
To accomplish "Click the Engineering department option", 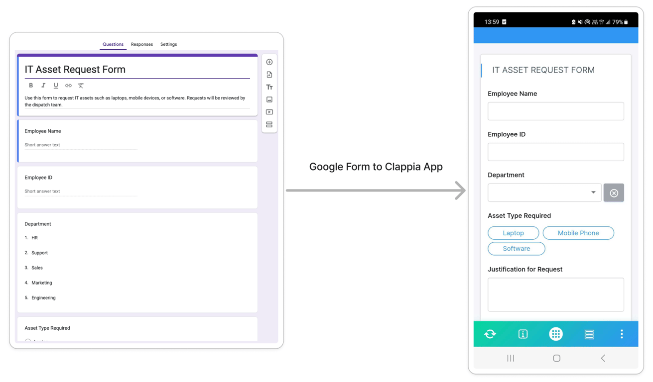I will [x=43, y=297].
